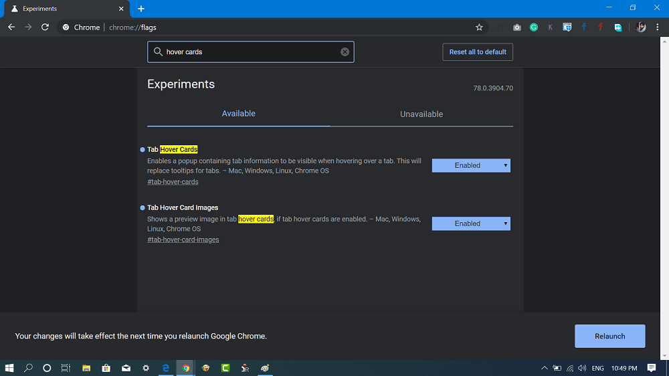
Task: Open the Tab Hover Cards Enabled dropdown
Action: pyautogui.click(x=471, y=166)
